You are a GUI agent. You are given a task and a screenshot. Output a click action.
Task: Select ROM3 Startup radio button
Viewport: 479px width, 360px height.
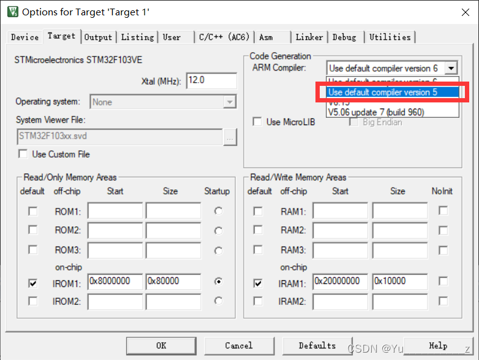click(x=218, y=250)
